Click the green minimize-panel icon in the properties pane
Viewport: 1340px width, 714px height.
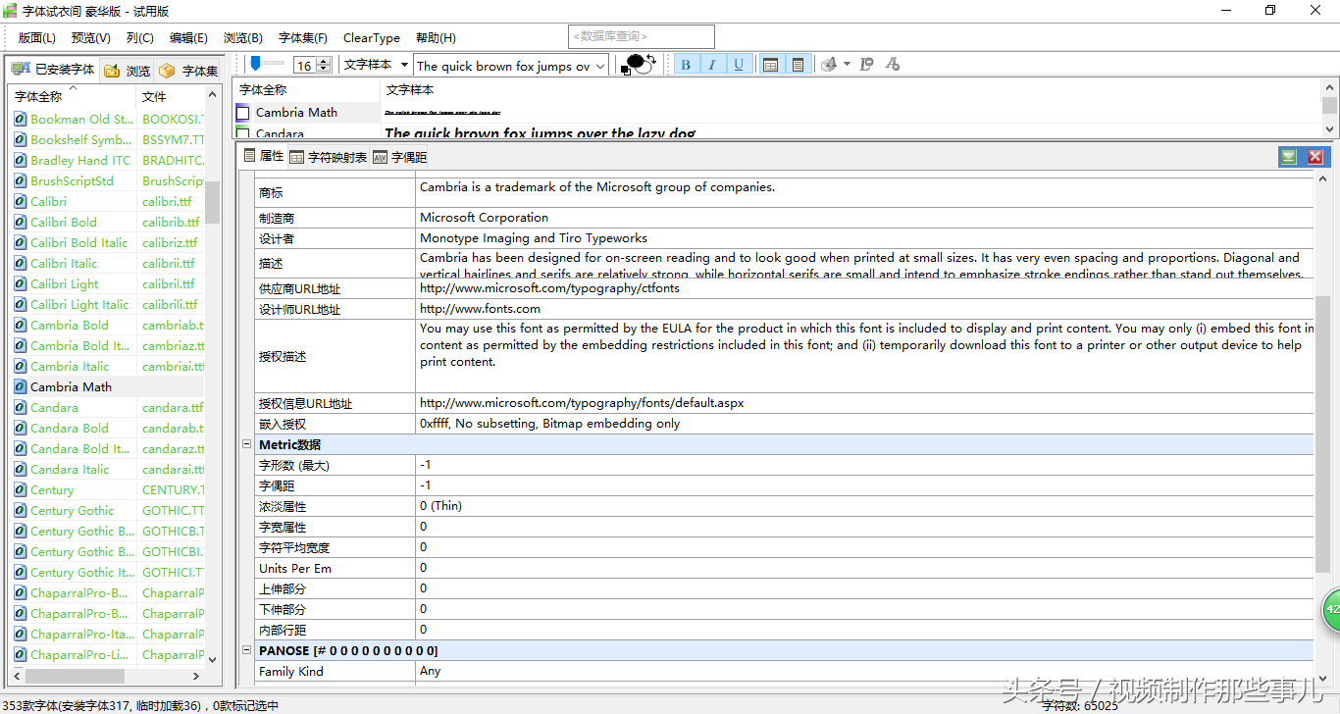click(1288, 157)
